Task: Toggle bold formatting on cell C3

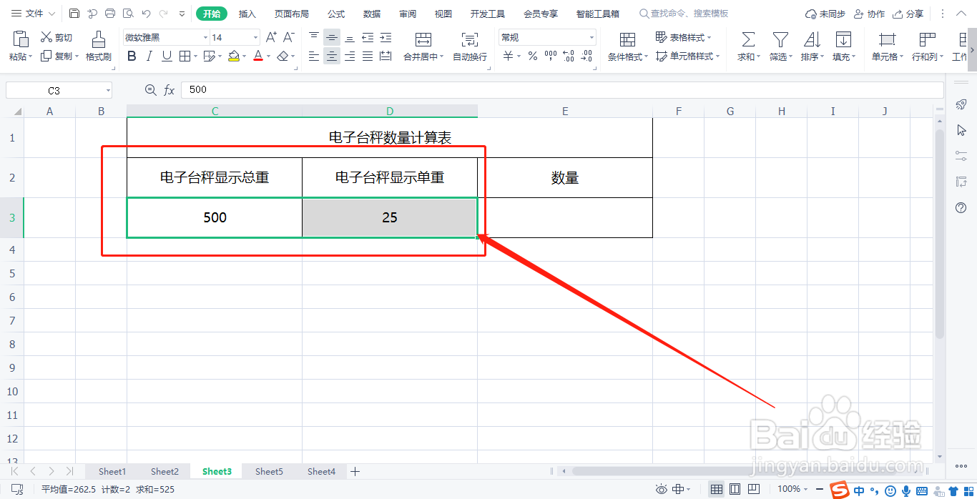Action: 131,56
